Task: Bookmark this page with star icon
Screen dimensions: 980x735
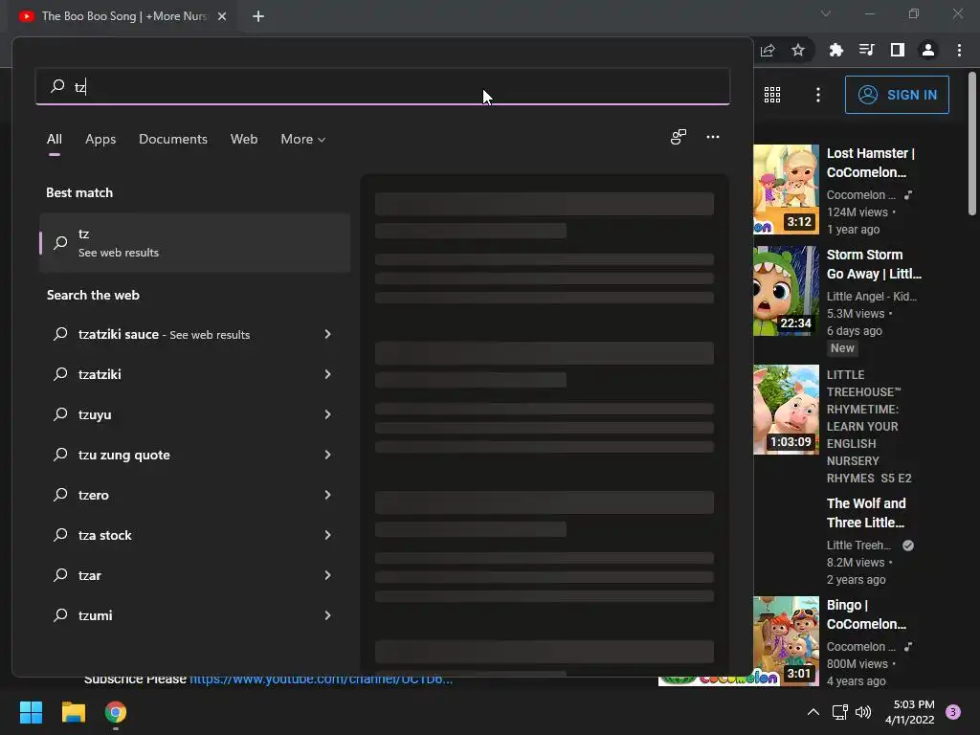Action: [798, 50]
